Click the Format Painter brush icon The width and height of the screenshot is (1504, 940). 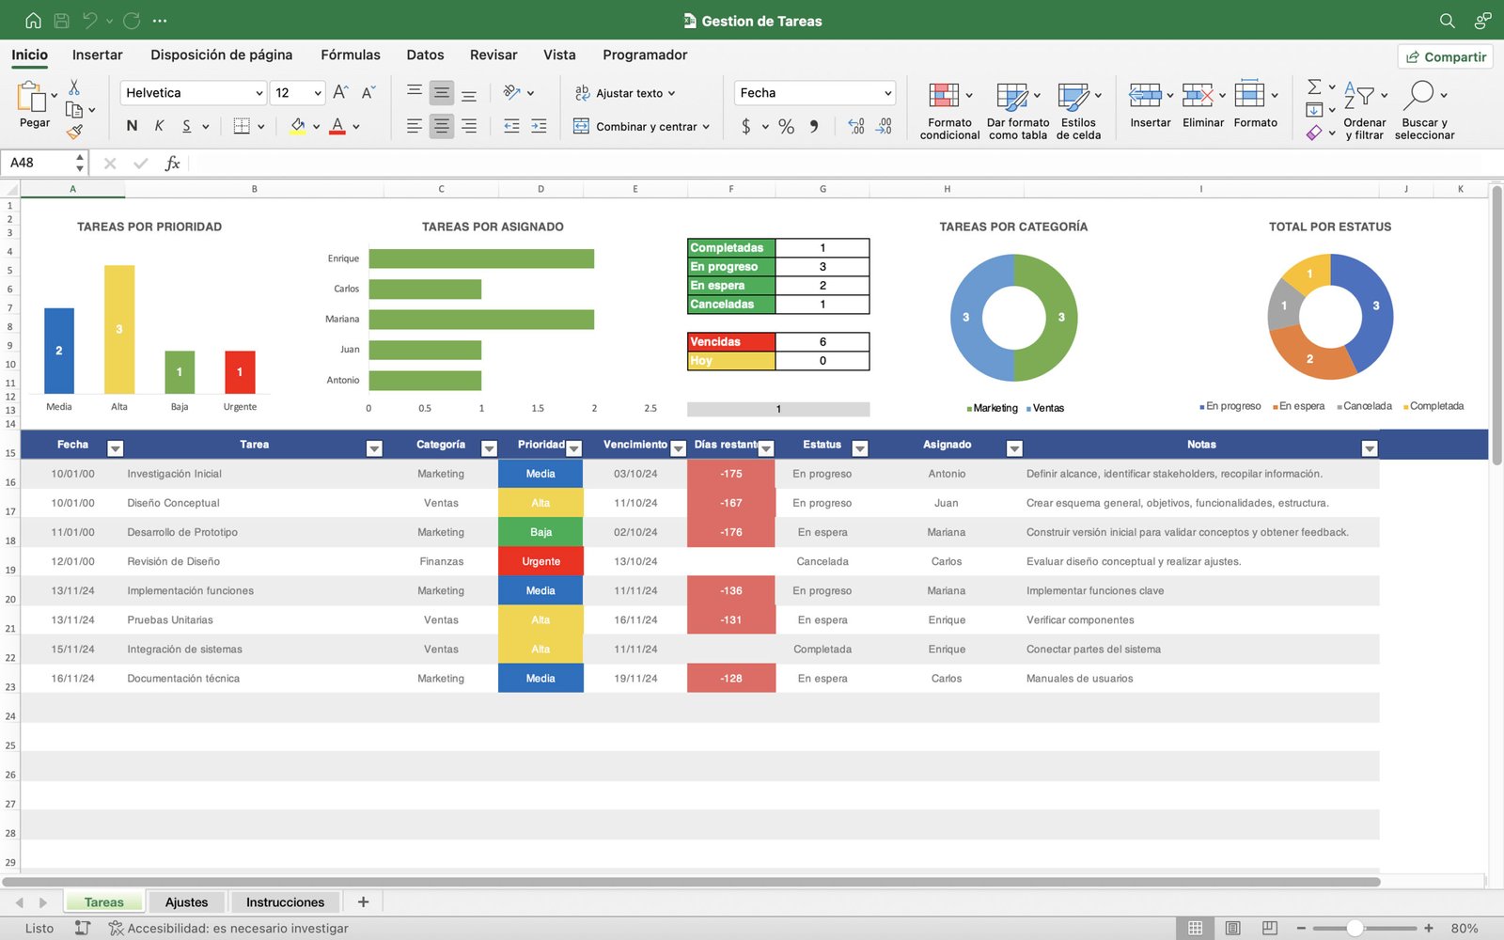74,132
